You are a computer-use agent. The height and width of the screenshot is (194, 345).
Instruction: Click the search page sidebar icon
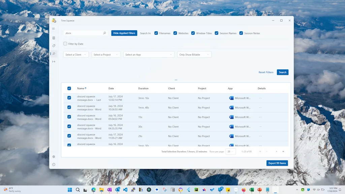(54, 54)
